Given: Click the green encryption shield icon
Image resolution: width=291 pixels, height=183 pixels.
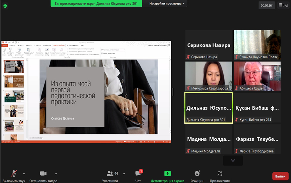Looking at the screenshot, I should (x=5, y=6).
